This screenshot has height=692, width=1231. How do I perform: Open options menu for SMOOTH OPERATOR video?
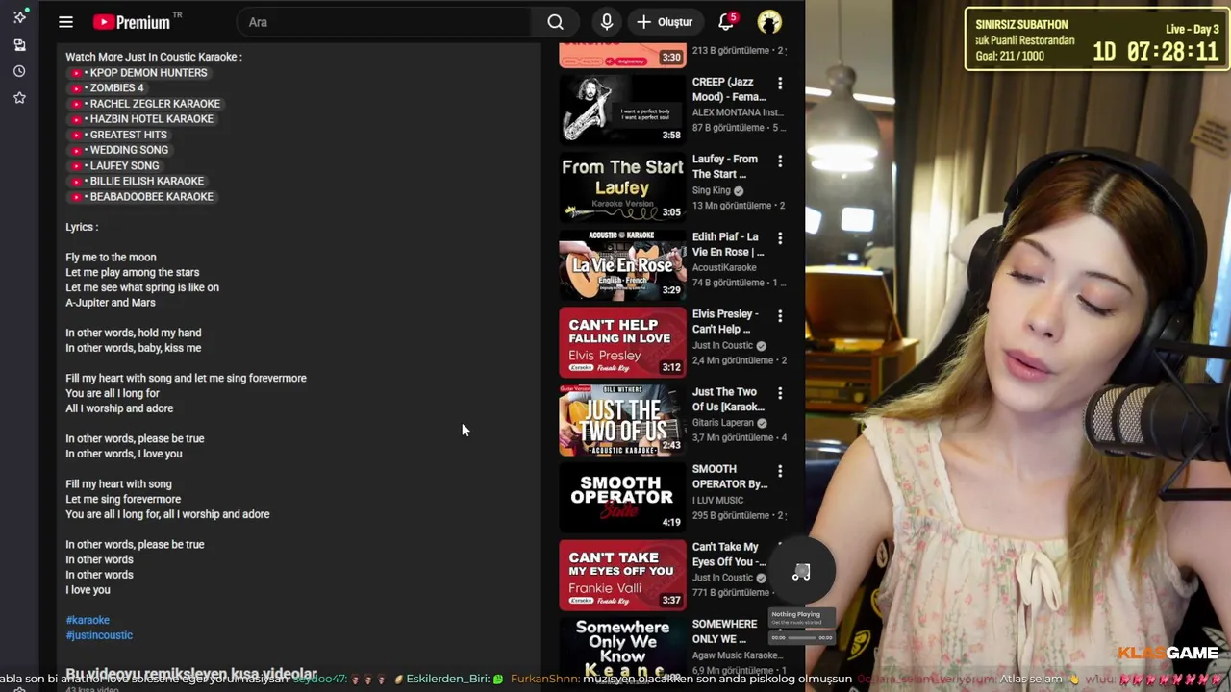click(780, 471)
